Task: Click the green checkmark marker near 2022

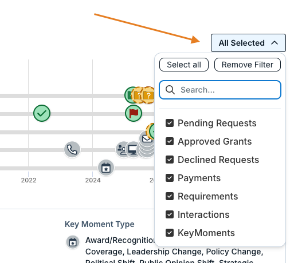Action: click(x=42, y=113)
